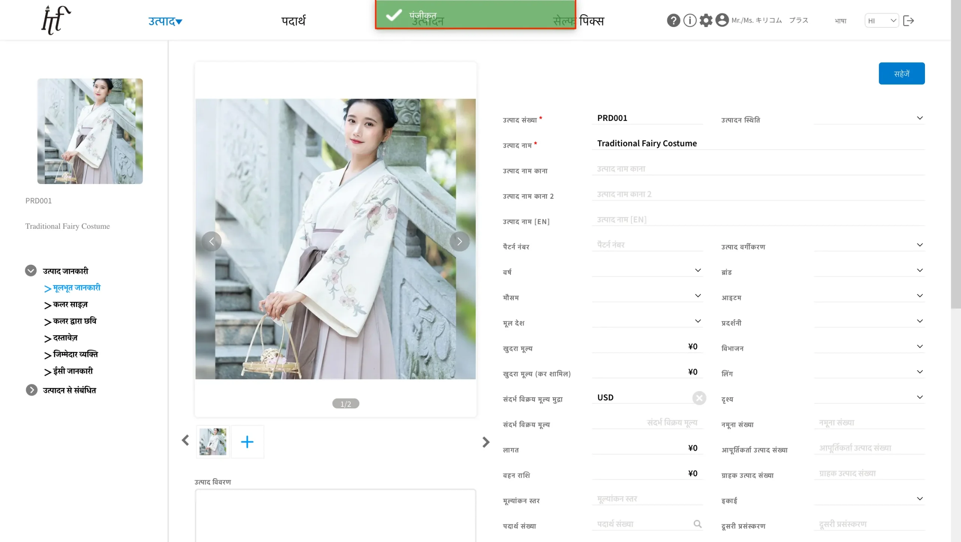
Task: Click the Traditional Fairy Costume name field
Action: tap(758, 143)
